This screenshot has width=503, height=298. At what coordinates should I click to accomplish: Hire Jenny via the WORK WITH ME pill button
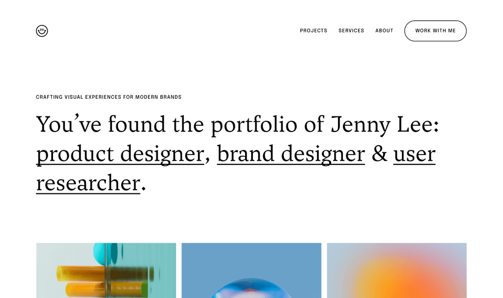click(435, 30)
